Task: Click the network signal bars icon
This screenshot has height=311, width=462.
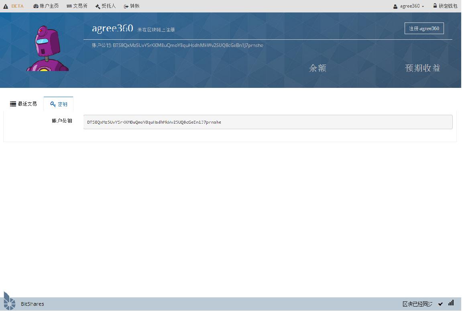Action: [451, 303]
